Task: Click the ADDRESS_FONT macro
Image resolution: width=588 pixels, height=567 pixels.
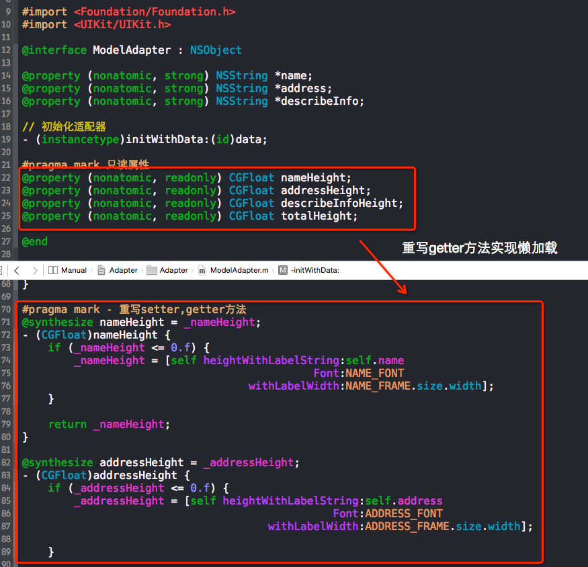Action: coord(404,513)
